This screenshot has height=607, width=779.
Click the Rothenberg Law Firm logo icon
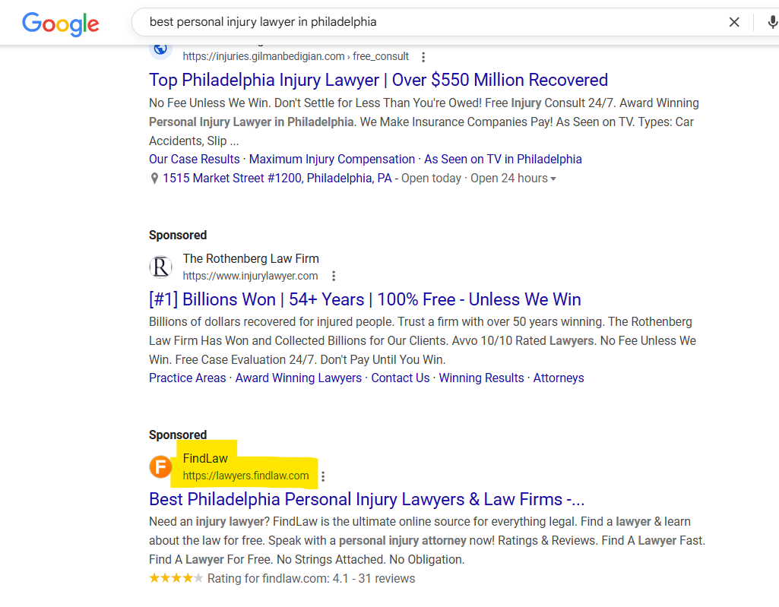160,267
